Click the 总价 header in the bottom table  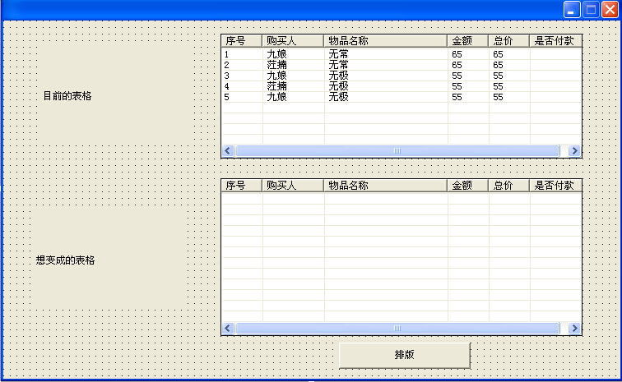[x=509, y=186]
